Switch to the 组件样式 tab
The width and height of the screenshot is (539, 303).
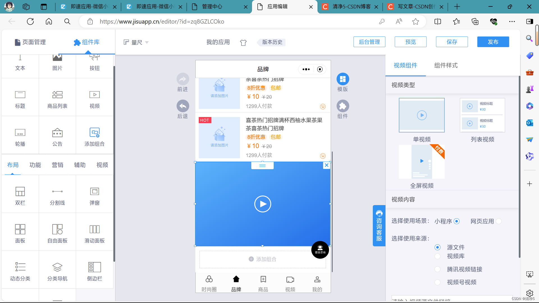pyautogui.click(x=446, y=65)
